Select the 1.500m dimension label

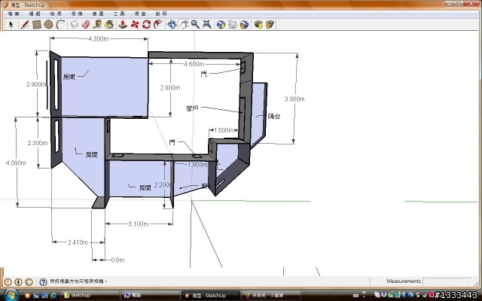224,130
